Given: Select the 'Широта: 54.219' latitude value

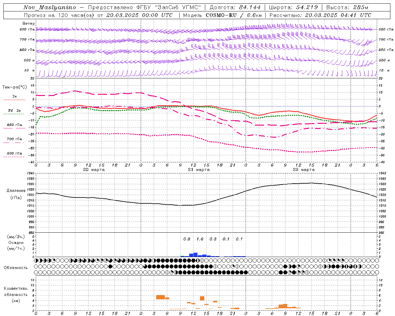Looking at the screenshot, I should pyautogui.click(x=293, y=7).
